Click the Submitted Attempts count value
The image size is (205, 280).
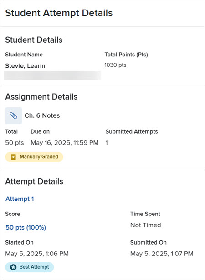coord(107,143)
